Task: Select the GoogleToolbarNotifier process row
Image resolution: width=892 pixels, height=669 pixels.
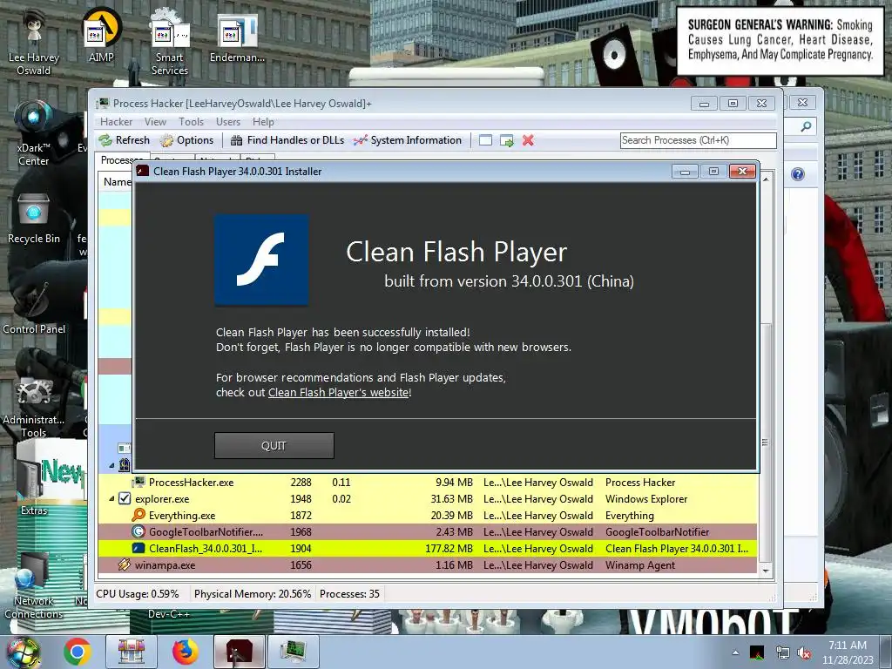Action: pyautogui.click(x=428, y=532)
